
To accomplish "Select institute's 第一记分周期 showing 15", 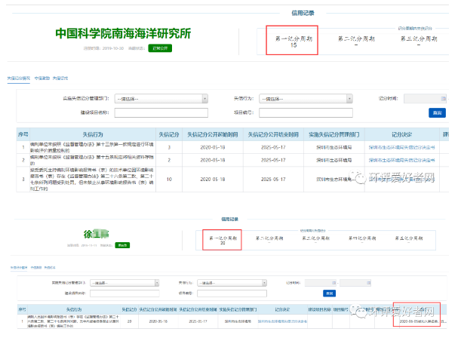I will tap(292, 41).
